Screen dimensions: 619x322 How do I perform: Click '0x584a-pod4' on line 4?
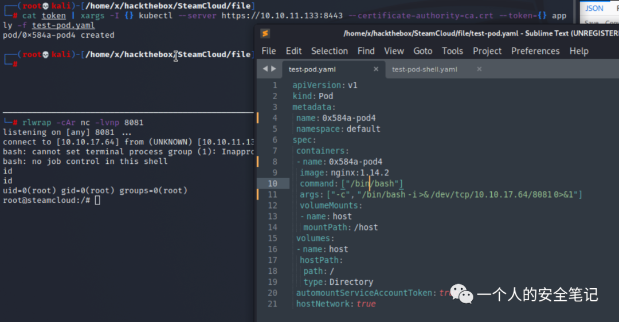point(349,118)
